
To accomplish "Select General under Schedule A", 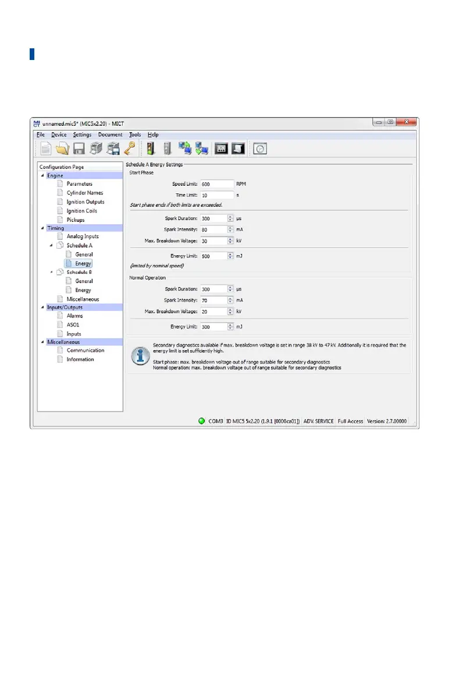I will pos(84,254).
